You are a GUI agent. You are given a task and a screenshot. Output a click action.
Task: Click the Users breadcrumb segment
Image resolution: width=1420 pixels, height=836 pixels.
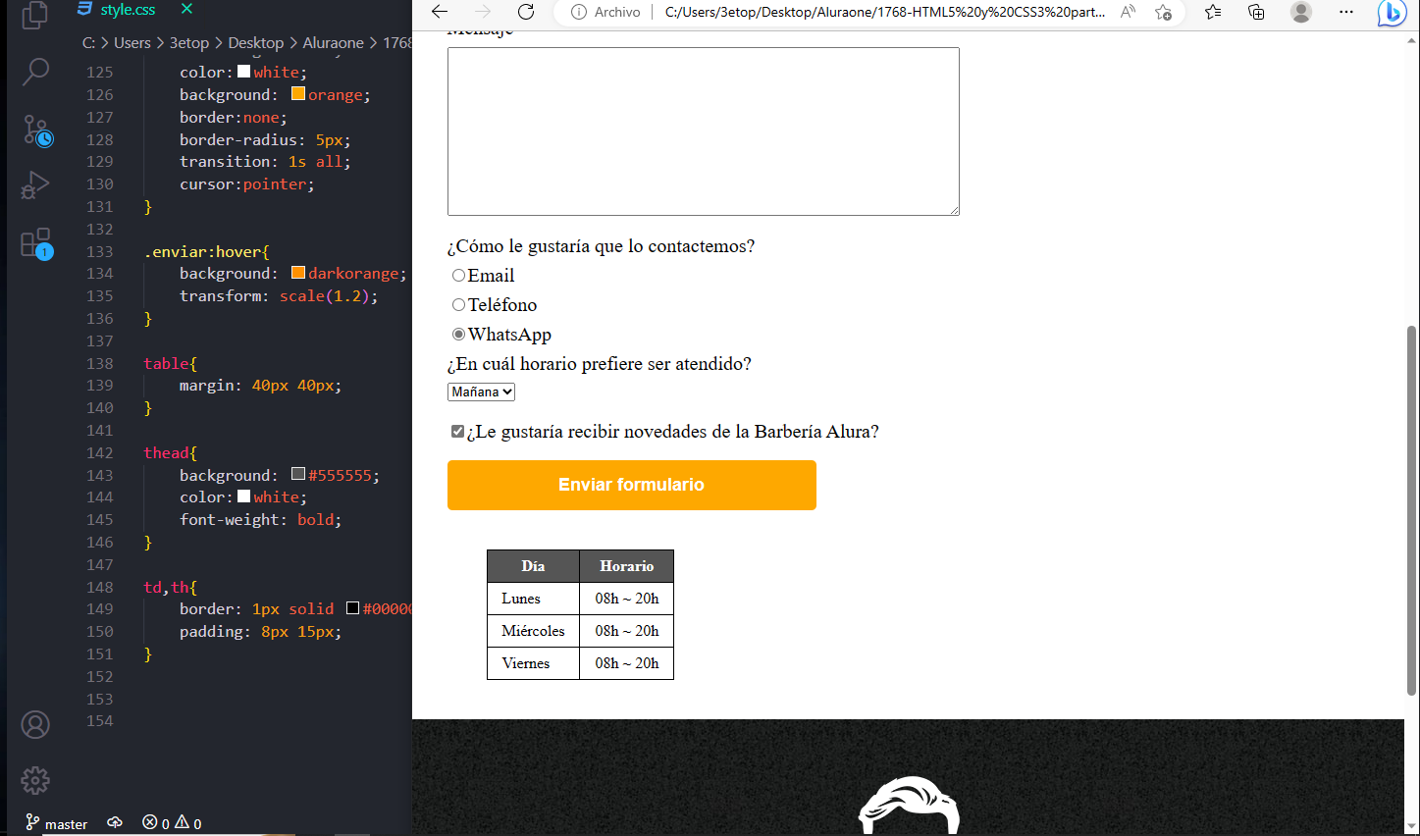point(132,43)
